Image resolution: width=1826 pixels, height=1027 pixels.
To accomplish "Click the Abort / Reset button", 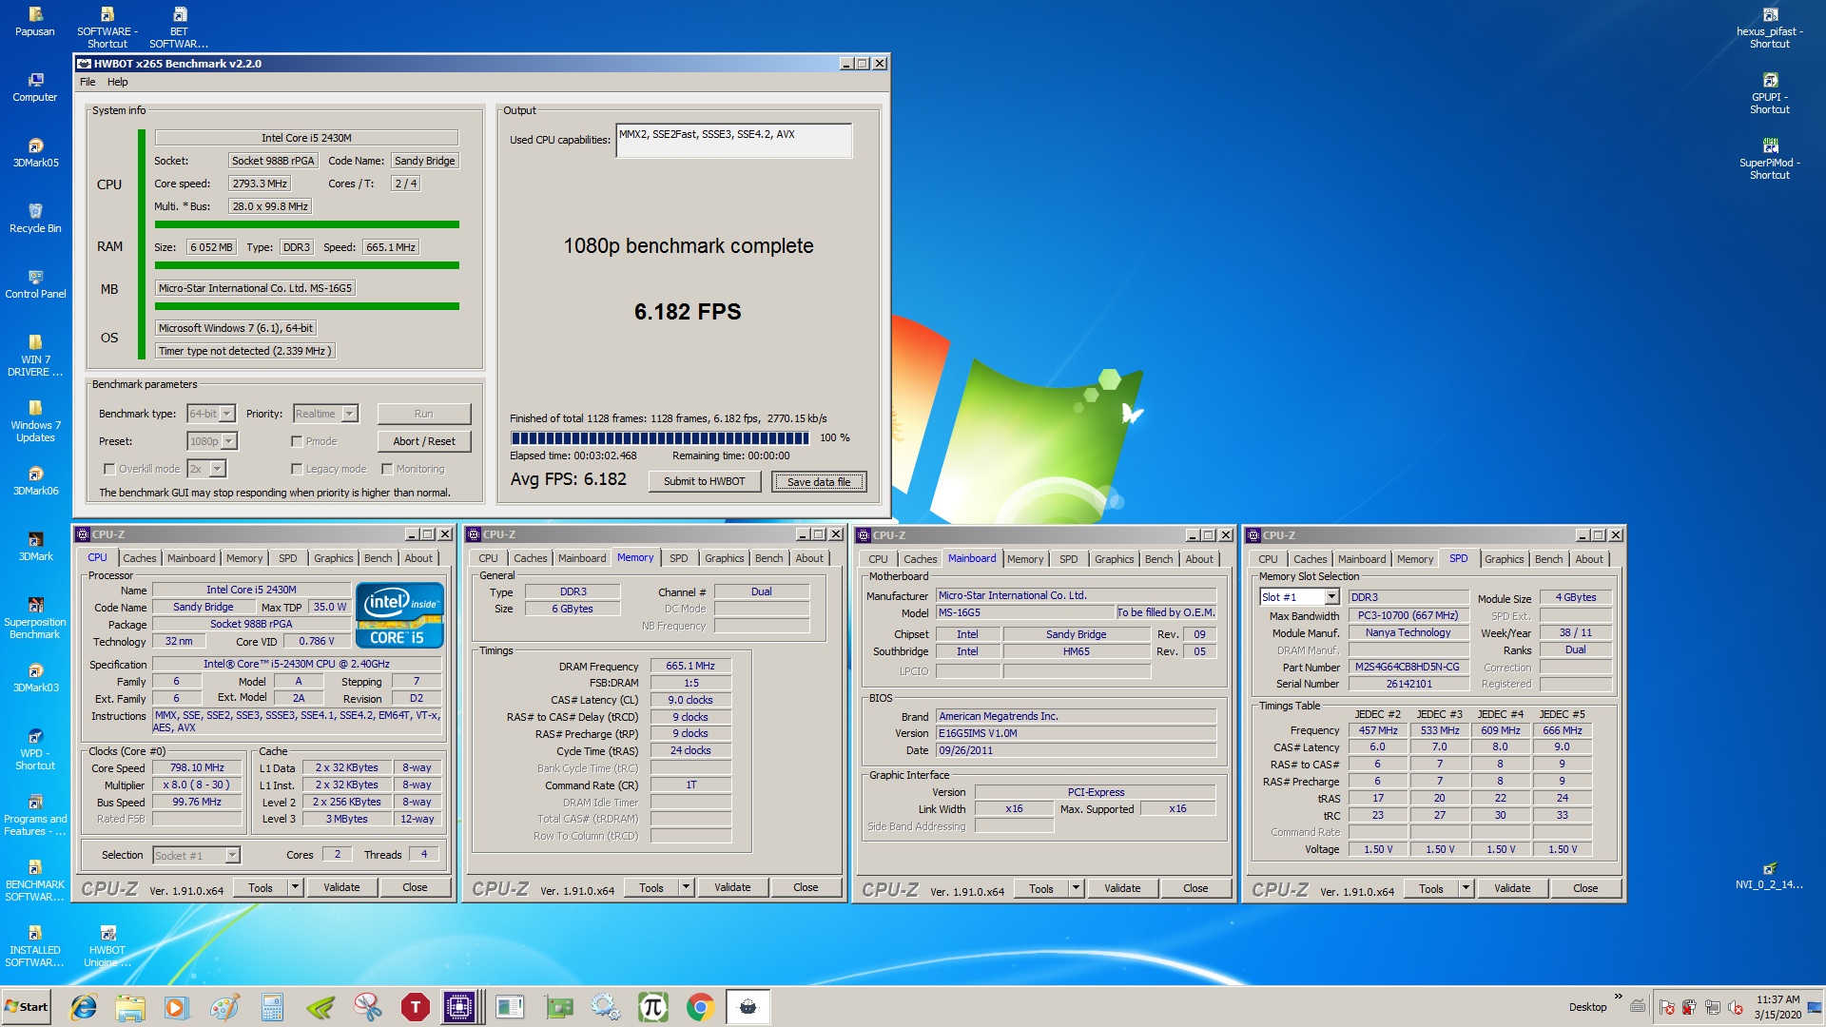I will click(424, 441).
